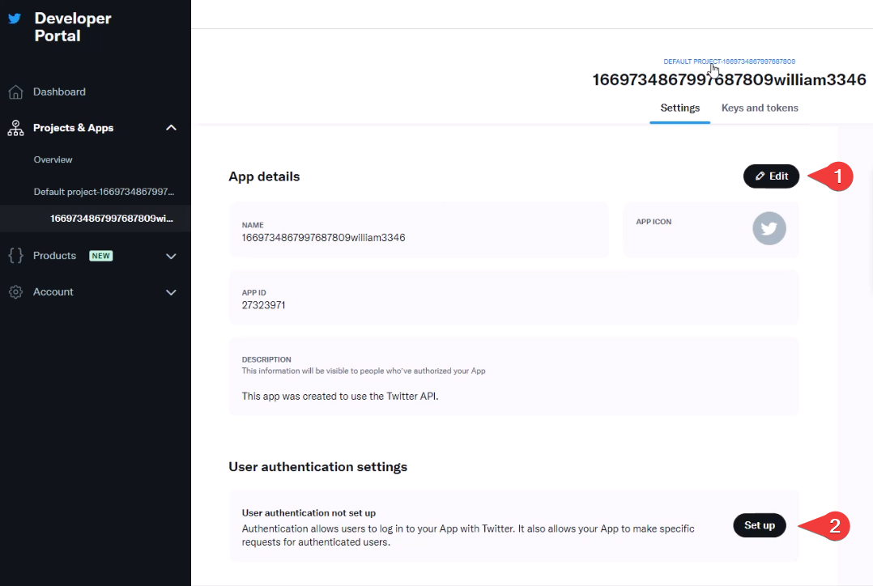873x586 pixels.
Task: Click the large app title heading at top
Action: (x=729, y=79)
